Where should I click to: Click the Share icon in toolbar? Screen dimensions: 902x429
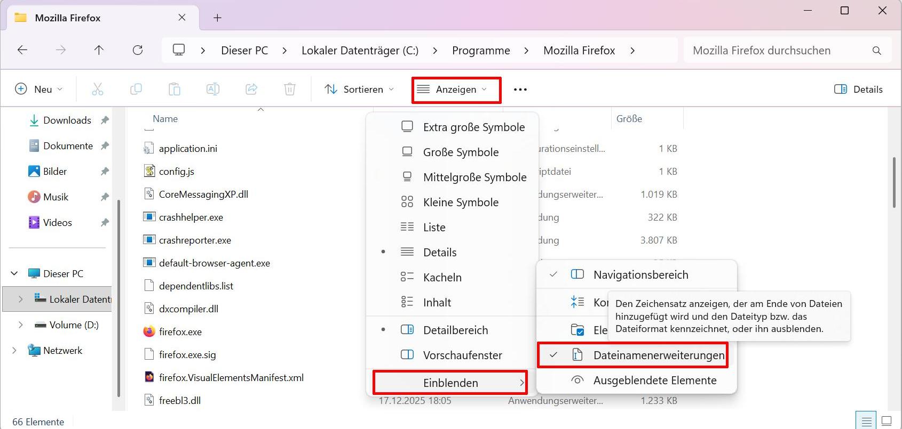click(251, 89)
